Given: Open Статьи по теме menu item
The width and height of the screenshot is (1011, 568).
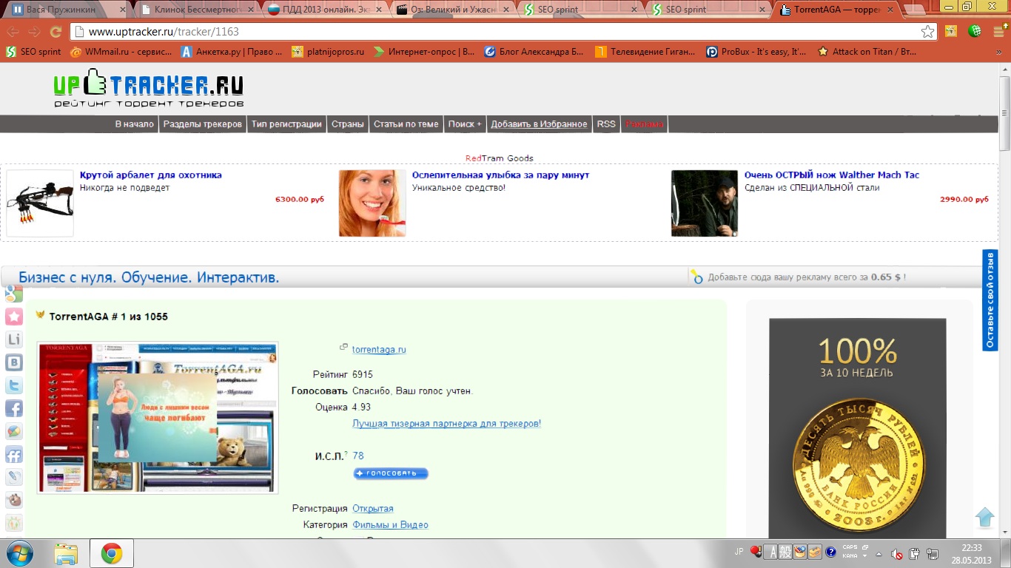Looking at the screenshot, I should coord(406,124).
